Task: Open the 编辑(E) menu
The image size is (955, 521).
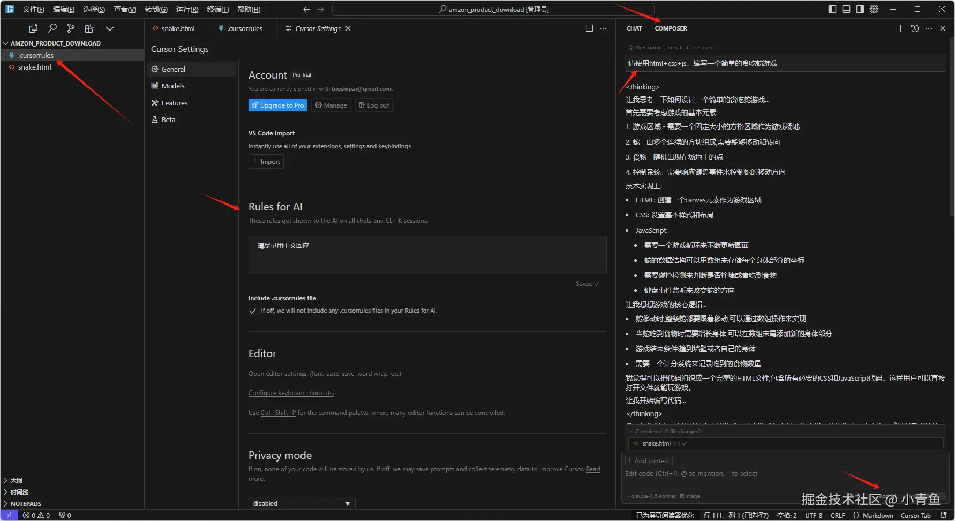Action: (x=64, y=9)
